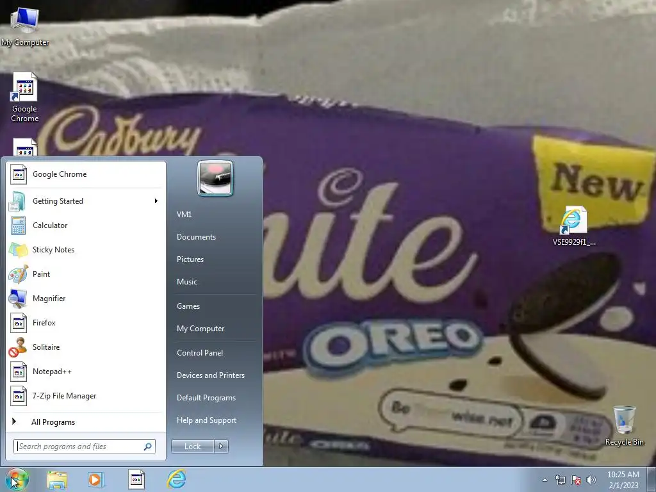Open Windows Explorer from taskbar
Screen dimensions: 656x492
click(57, 480)
